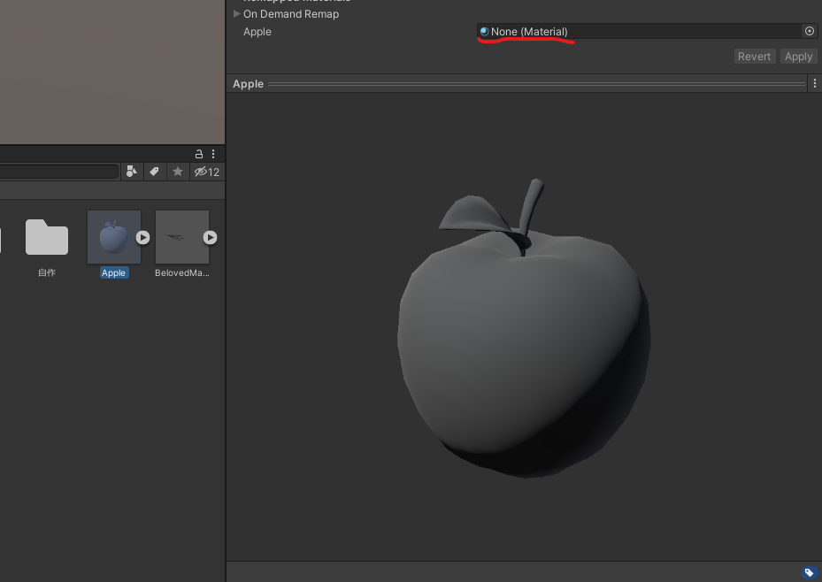Viewport: 822px width, 582px height.
Task: Open the Apple material object picker
Action: tap(810, 31)
